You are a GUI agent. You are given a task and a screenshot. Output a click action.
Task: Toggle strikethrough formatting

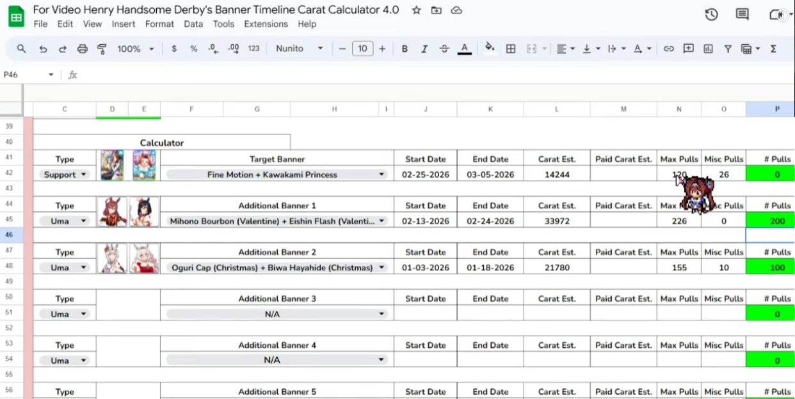click(x=444, y=49)
